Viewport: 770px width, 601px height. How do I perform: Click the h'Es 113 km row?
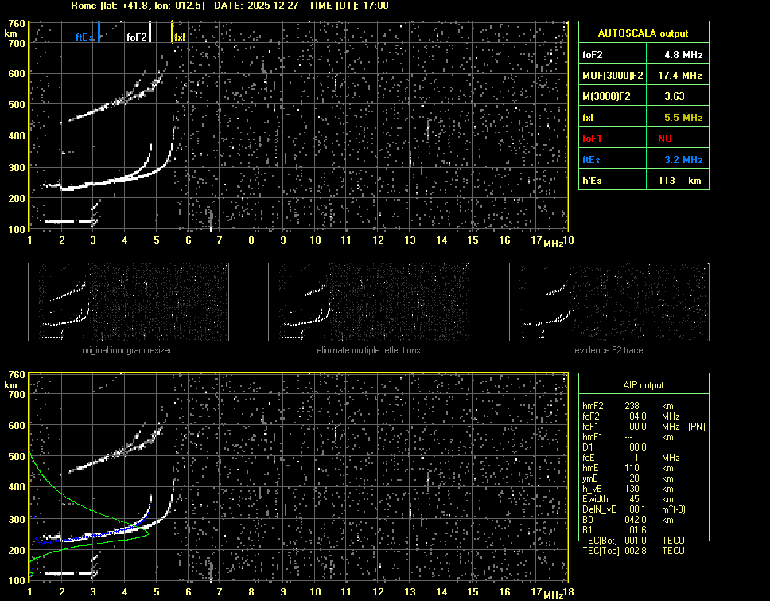tap(643, 180)
